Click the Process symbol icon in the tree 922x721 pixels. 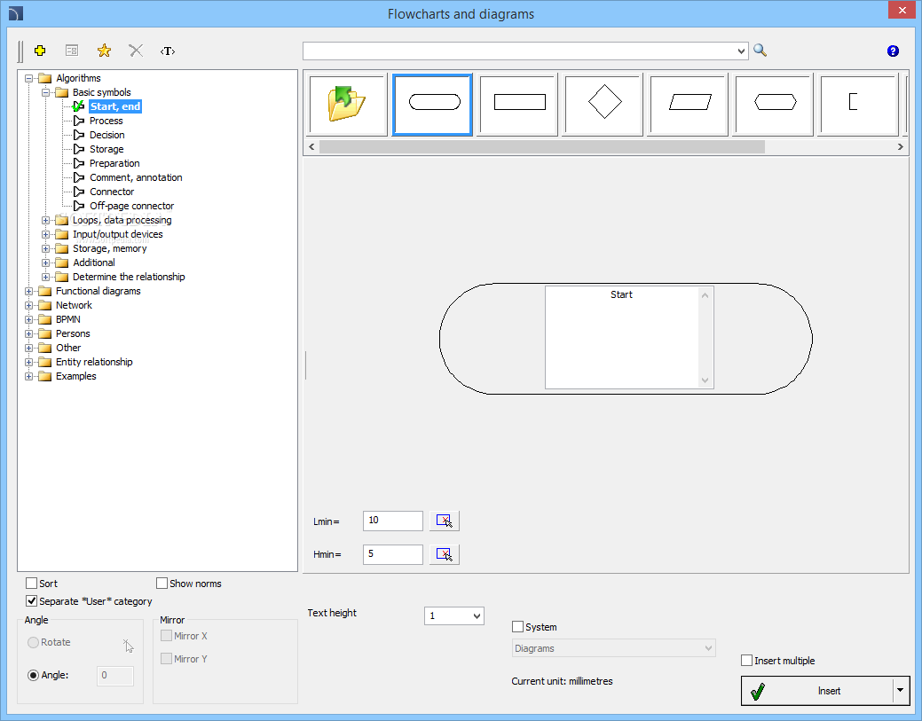(x=79, y=121)
